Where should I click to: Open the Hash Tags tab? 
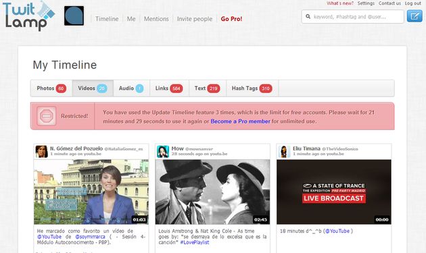coord(252,88)
